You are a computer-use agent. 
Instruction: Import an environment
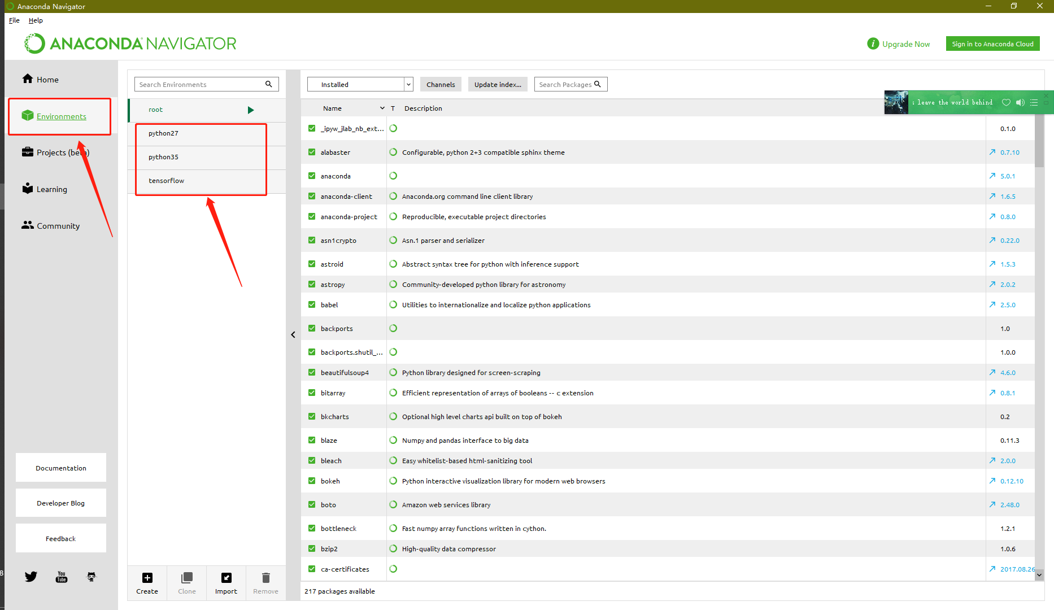click(226, 583)
